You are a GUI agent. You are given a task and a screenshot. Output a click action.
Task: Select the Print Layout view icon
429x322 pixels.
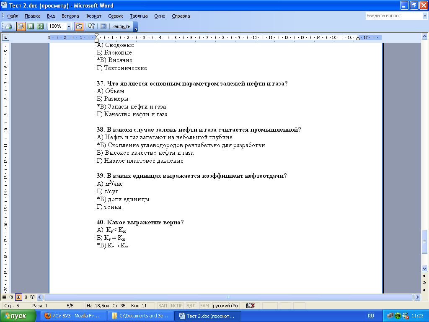coord(18,297)
